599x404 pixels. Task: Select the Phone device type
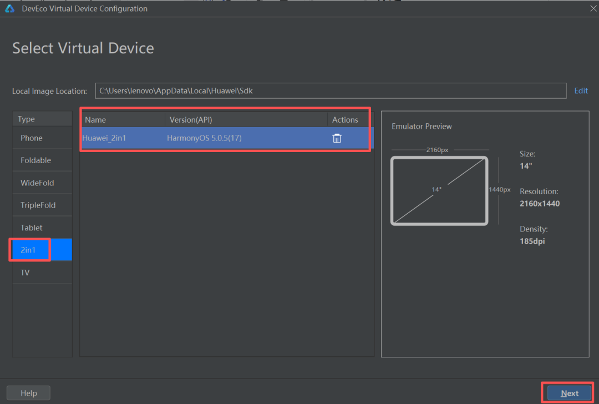pos(42,138)
